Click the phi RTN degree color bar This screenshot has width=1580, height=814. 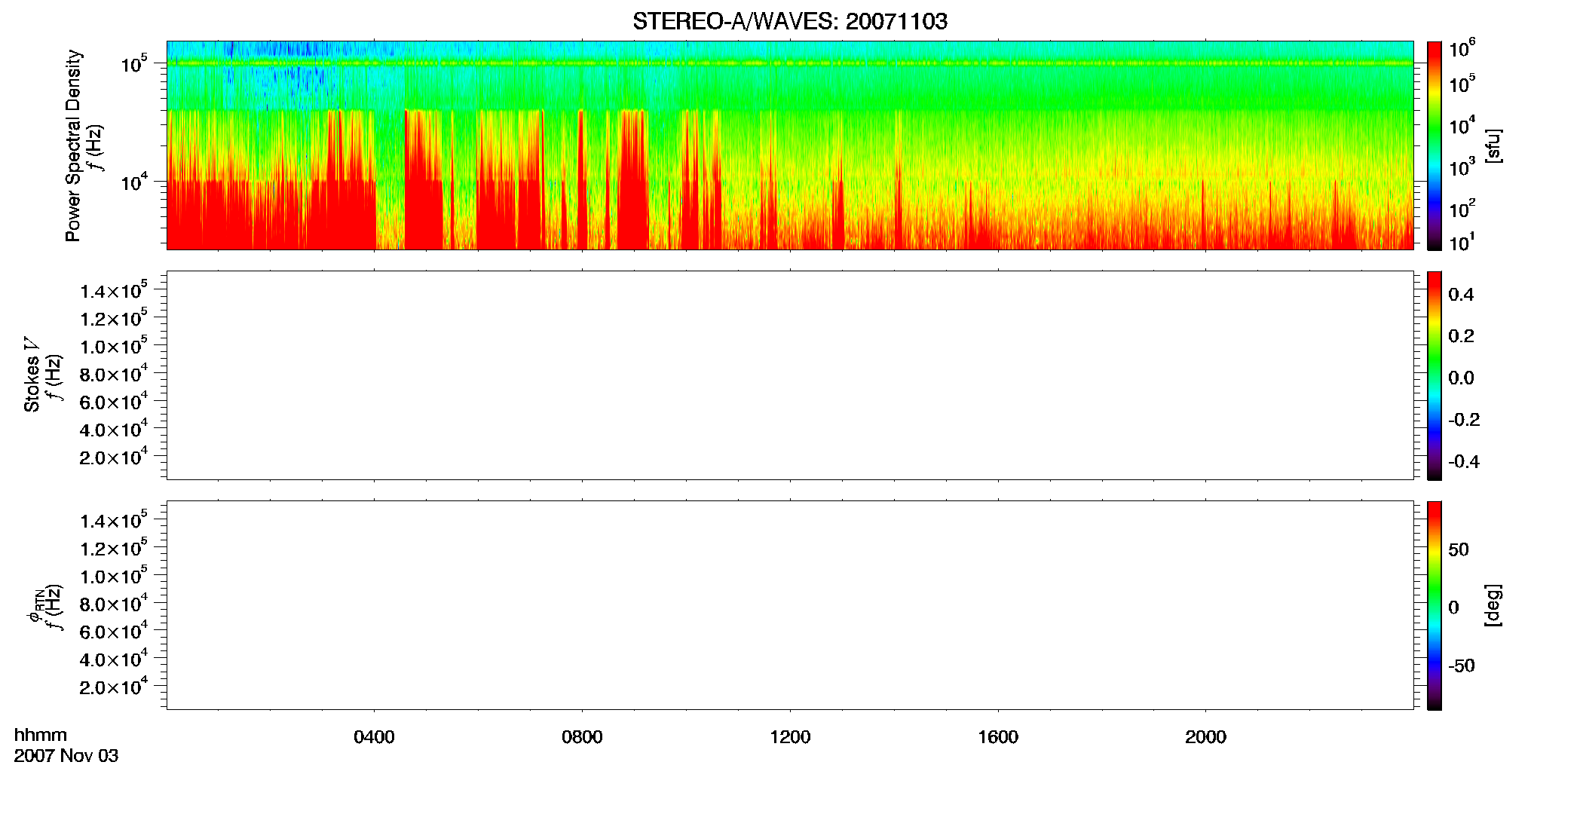(1435, 605)
